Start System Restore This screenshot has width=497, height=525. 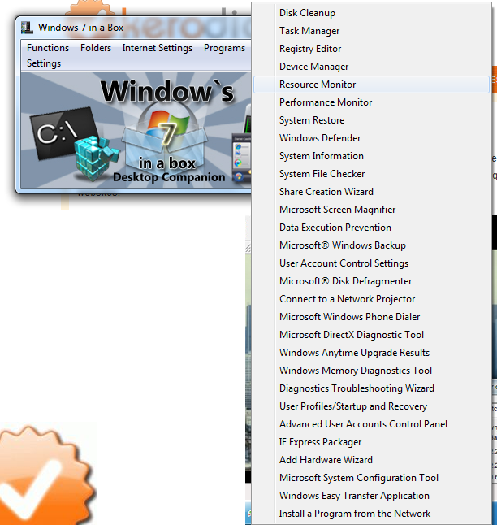coord(371,120)
